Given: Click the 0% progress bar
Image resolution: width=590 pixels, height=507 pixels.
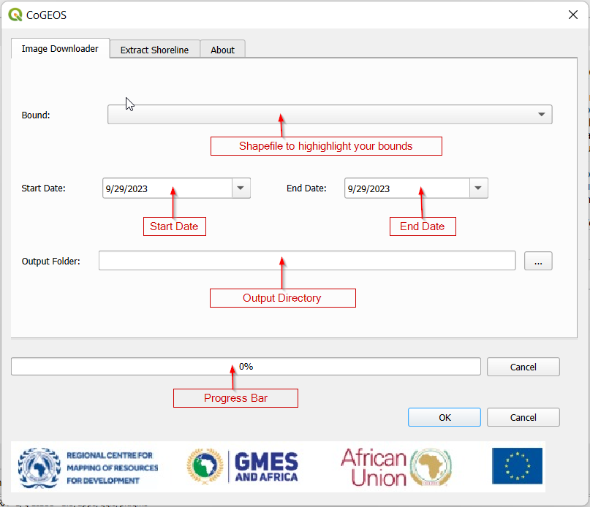Looking at the screenshot, I should coord(246,366).
